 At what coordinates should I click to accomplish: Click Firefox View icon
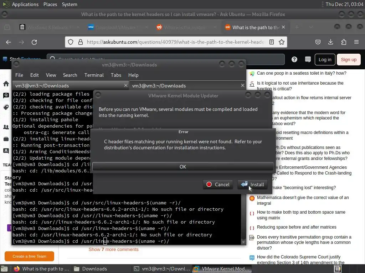7,27
